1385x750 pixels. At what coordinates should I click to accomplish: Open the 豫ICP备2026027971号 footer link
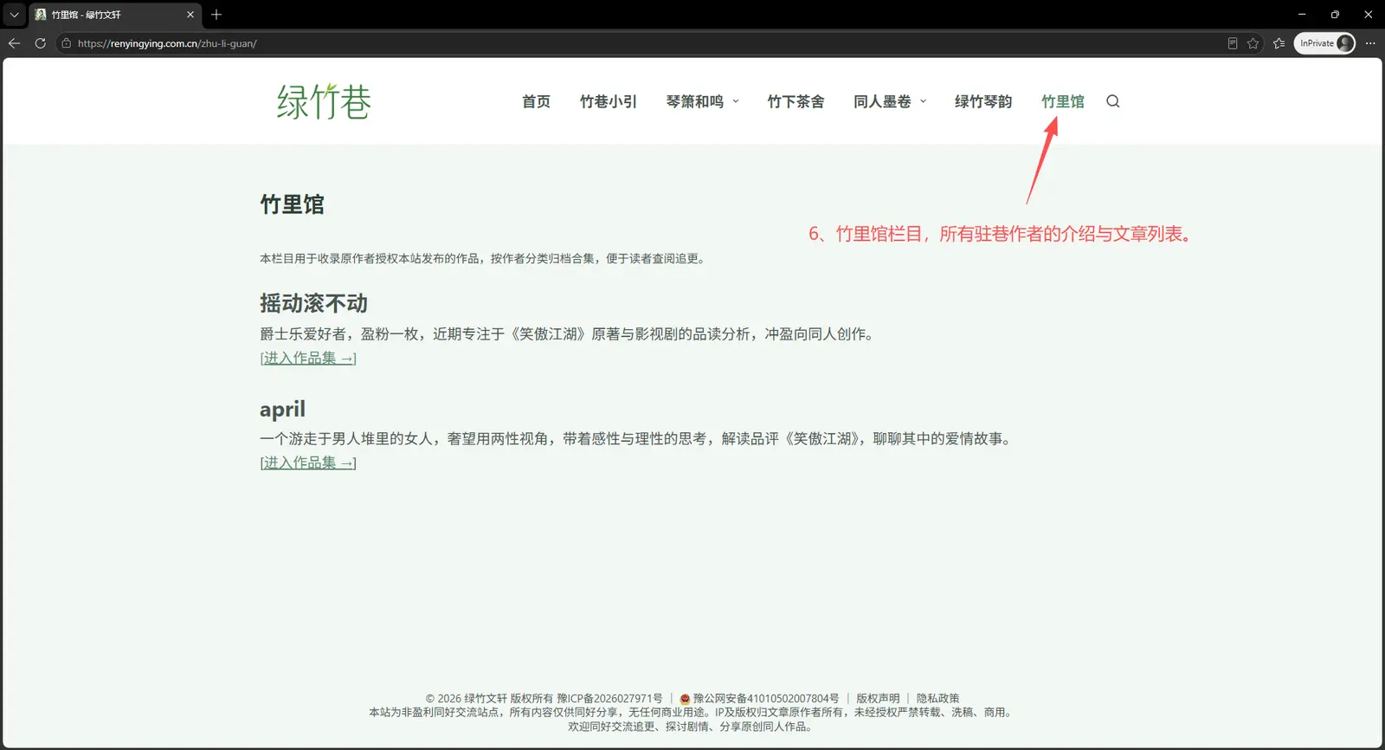[609, 698]
